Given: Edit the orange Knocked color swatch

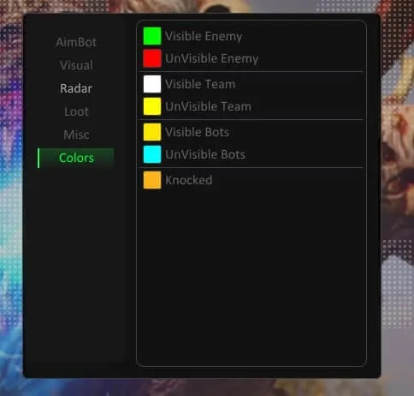Looking at the screenshot, I should pyautogui.click(x=152, y=180).
